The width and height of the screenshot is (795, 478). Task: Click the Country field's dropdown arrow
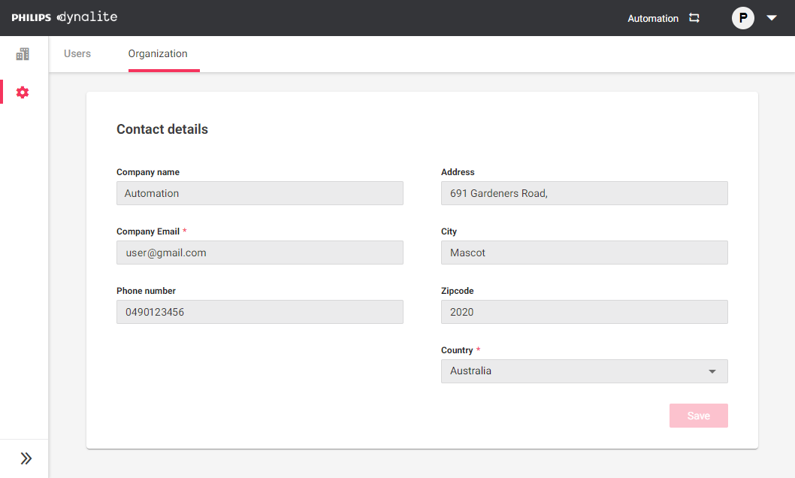(712, 371)
